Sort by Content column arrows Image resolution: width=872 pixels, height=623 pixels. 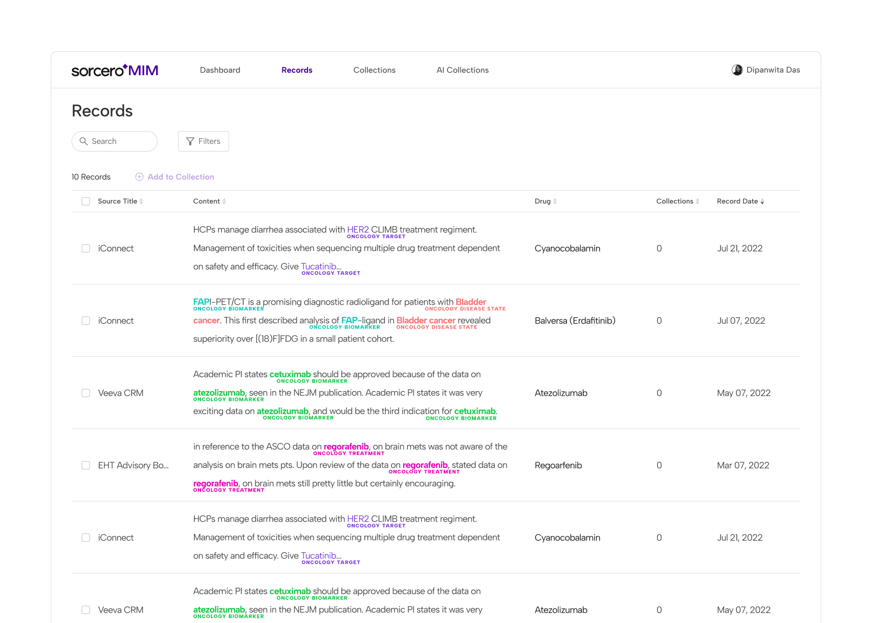point(224,202)
